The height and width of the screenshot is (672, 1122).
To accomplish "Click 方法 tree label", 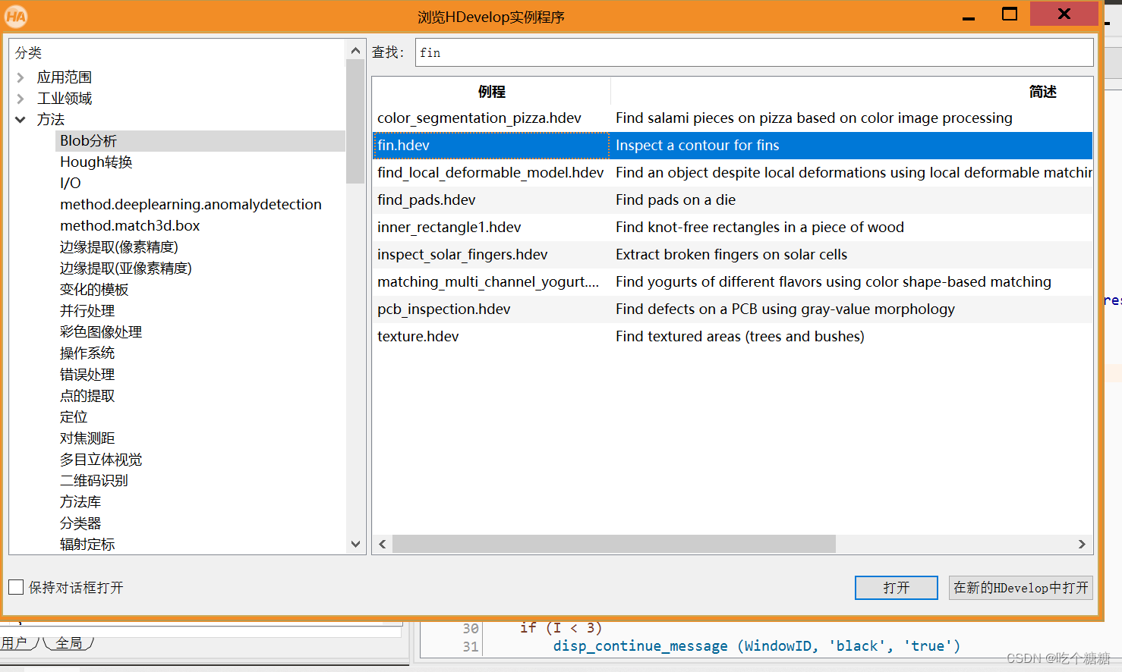I will (x=51, y=120).
